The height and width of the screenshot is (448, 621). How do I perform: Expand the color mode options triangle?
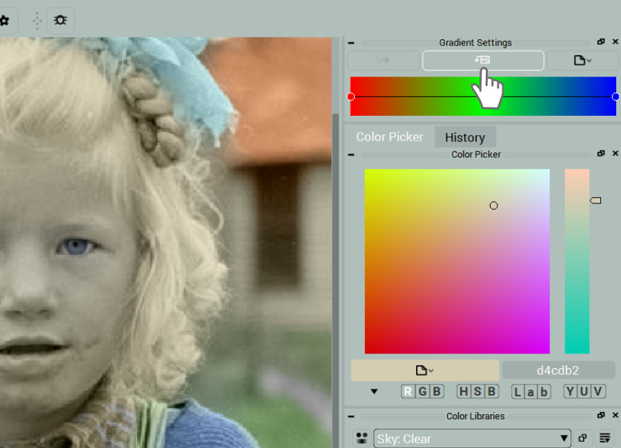(x=374, y=391)
